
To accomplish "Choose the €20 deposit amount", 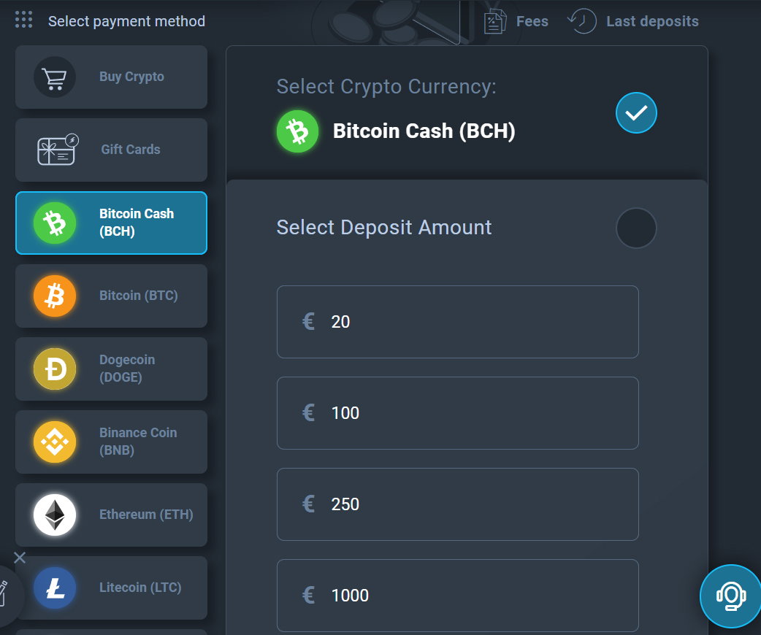I will coord(458,322).
